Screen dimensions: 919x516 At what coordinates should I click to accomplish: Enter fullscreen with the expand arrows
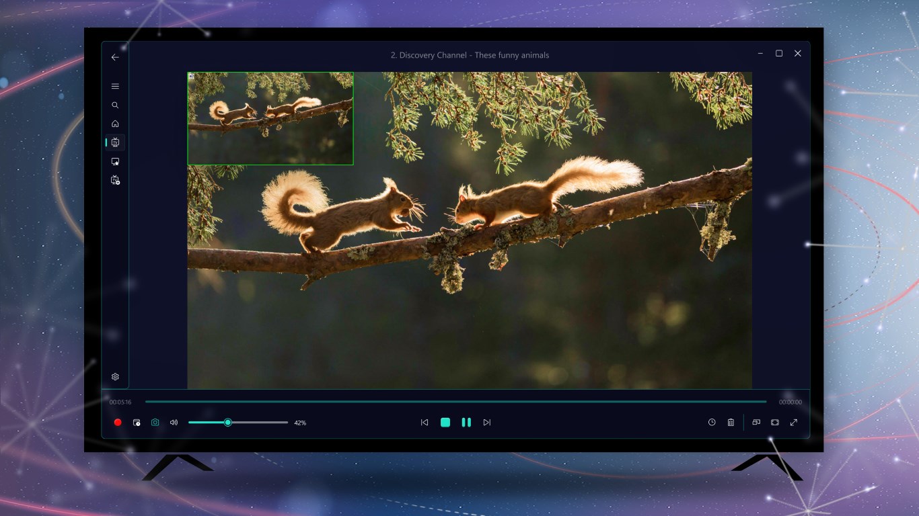(x=794, y=423)
